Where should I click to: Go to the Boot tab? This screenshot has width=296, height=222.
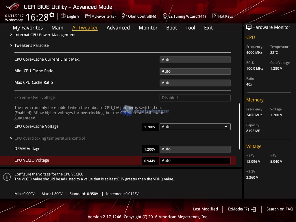click(x=171, y=28)
